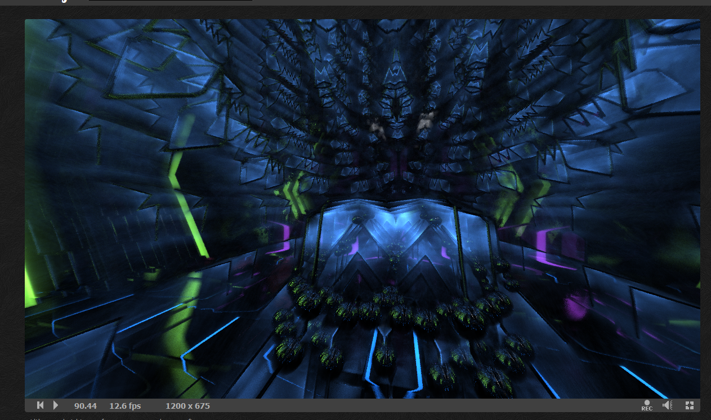The width and height of the screenshot is (711, 420).
Task: Click the REC record icon
Action: [x=647, y=405]
